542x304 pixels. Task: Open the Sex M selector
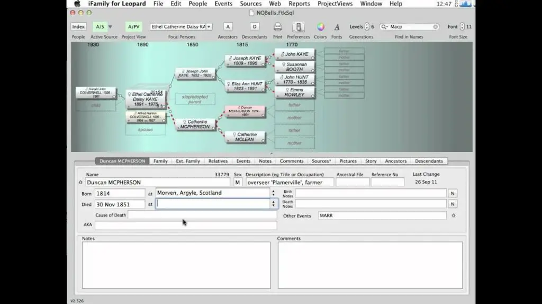(238, 182)
